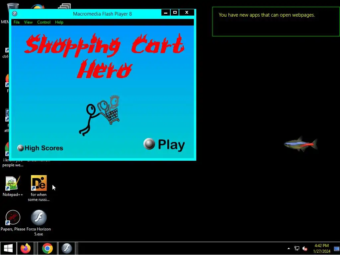Launch Firefox from the taskbar
Screen dimensions: 340x255
26,248
